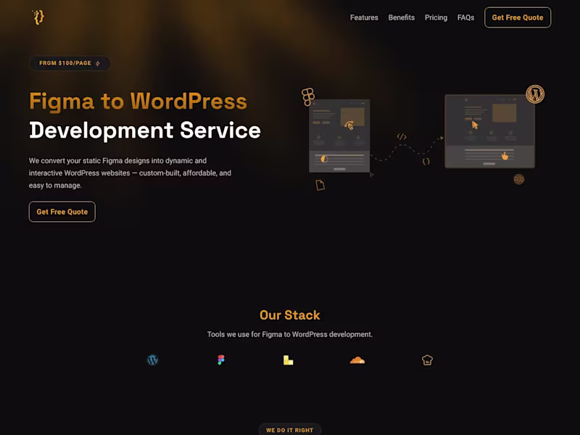Open the Features nav link
Viewport: 580px width, 435px height.
tap(364, 17)
